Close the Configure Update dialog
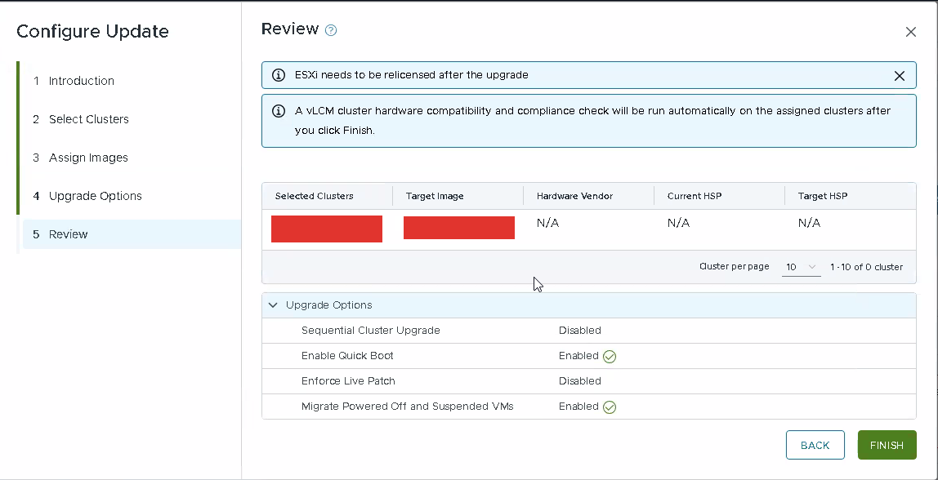938x480 pixels. (x=910, y=32)
